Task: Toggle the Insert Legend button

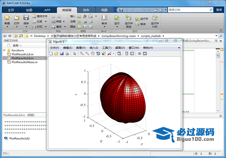Action: pyautogui.click(x=132, y=54)
